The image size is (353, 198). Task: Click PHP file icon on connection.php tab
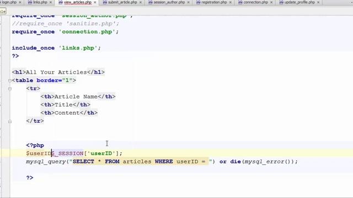[x=240, y=2]
